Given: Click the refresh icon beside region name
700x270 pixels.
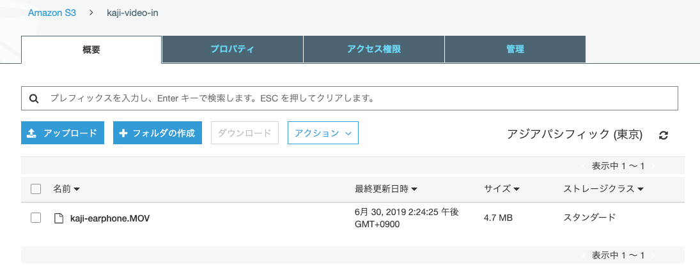Looking at the screenshot, I should pos(664,135).
